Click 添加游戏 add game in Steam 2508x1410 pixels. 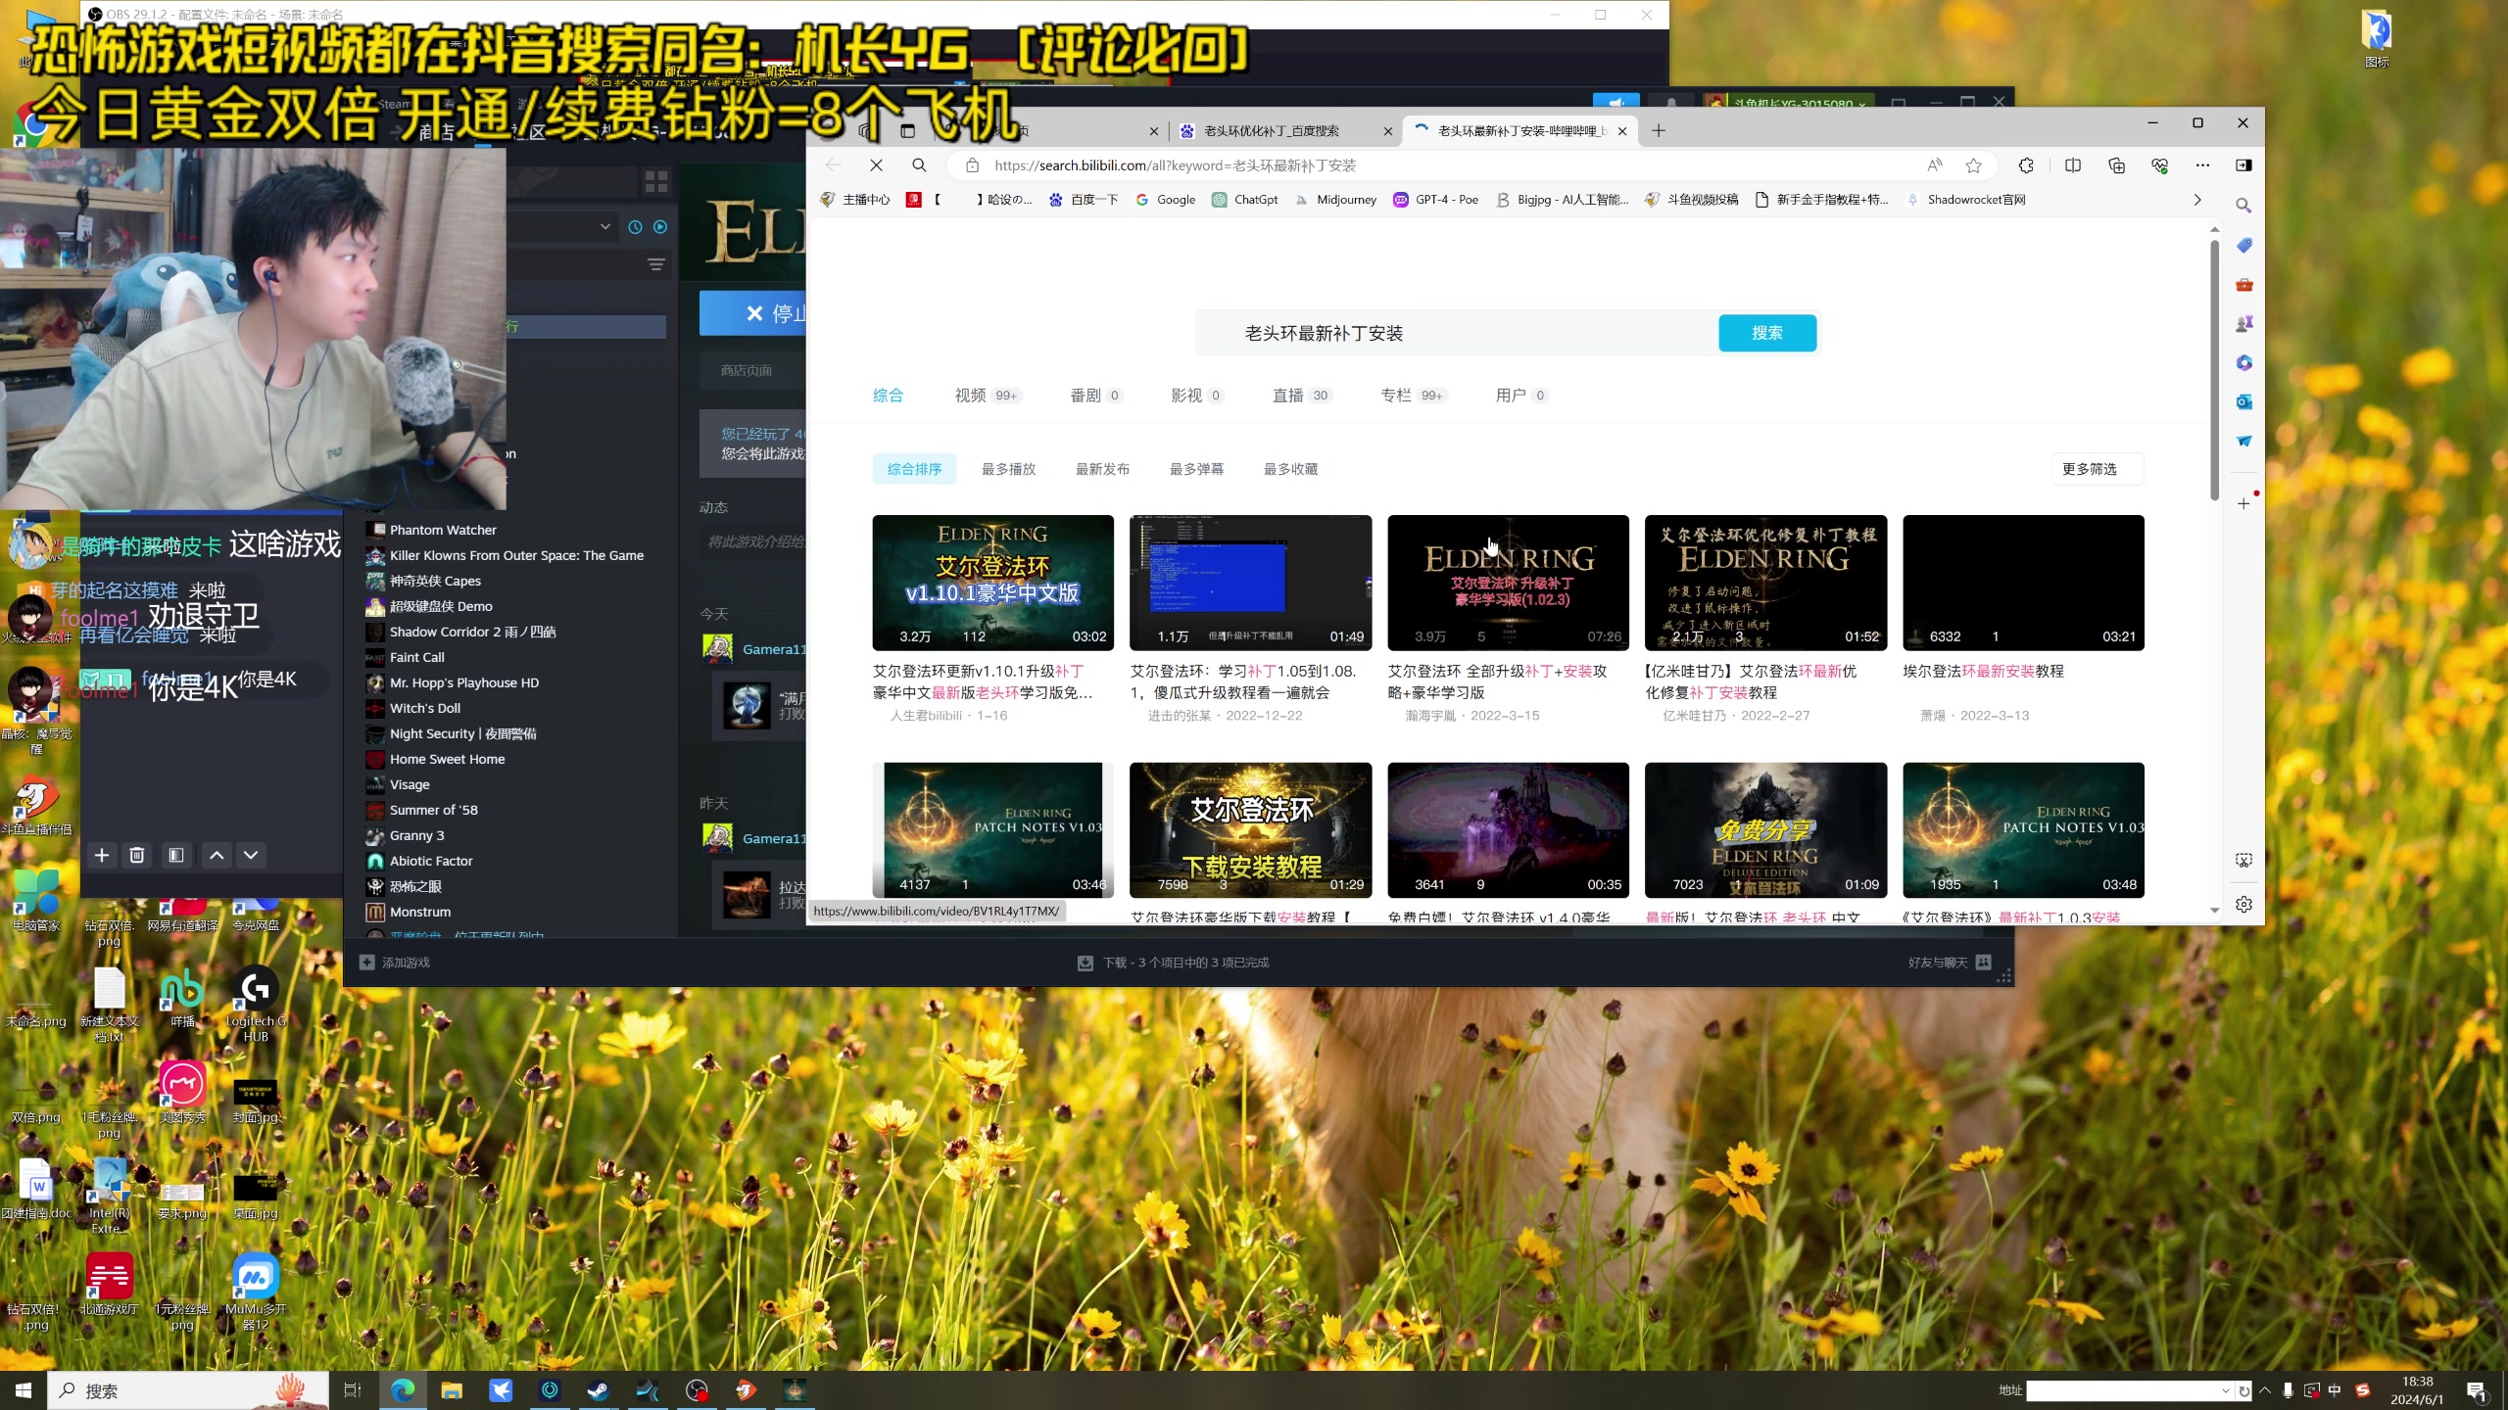pos(395,963)
